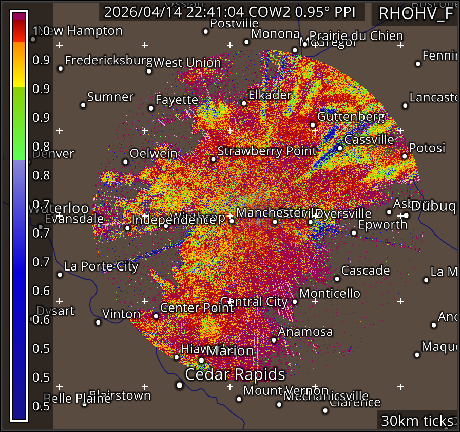Click the Cascade location marker dot
Viewport: 460px width, 432px height.
[337, 279]
